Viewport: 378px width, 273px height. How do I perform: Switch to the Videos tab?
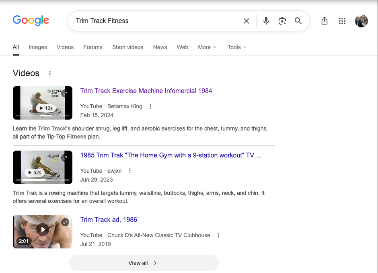[65, 47]
